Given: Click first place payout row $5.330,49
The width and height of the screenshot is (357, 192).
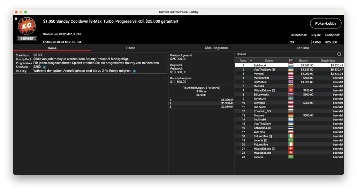Looking at the screenshot, I should pyautogui.click(x=202, y=100).
